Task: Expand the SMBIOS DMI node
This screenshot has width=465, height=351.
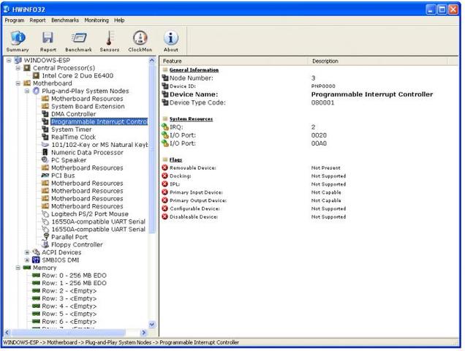Action: click(27, 260)
